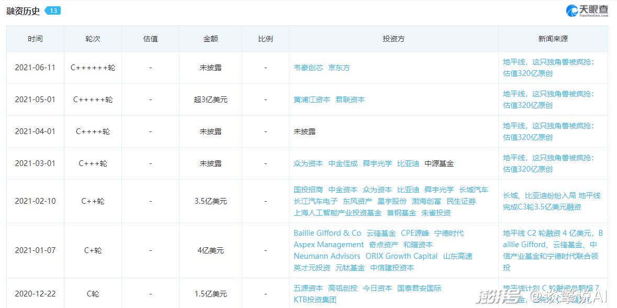Open 君联资本 investor page
Viewport: 617px width, 308px height.
(x=350, y=100)
